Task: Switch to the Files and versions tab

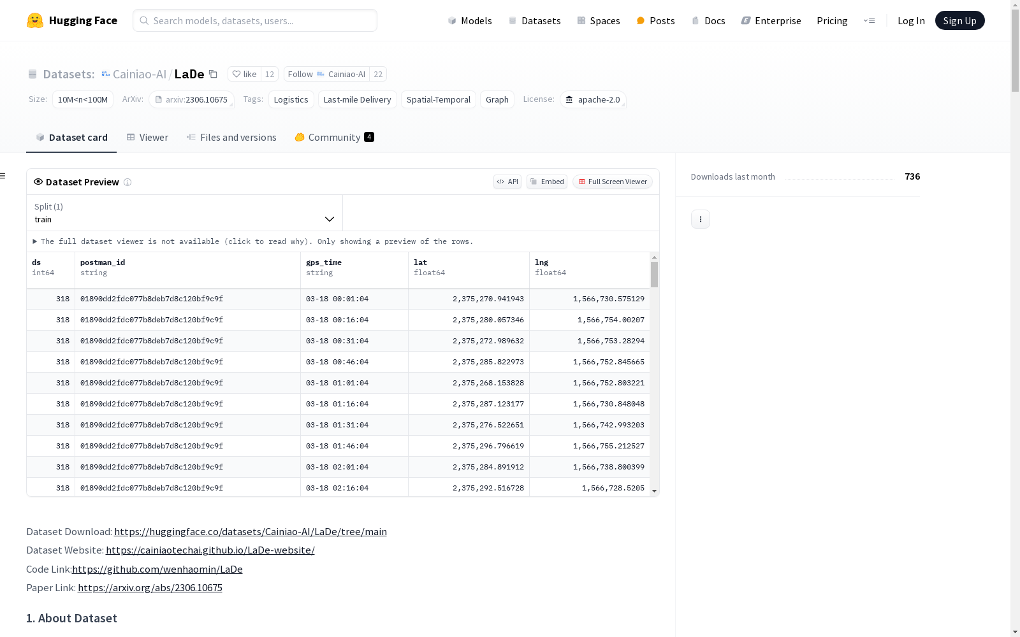Action: [231, 137]
